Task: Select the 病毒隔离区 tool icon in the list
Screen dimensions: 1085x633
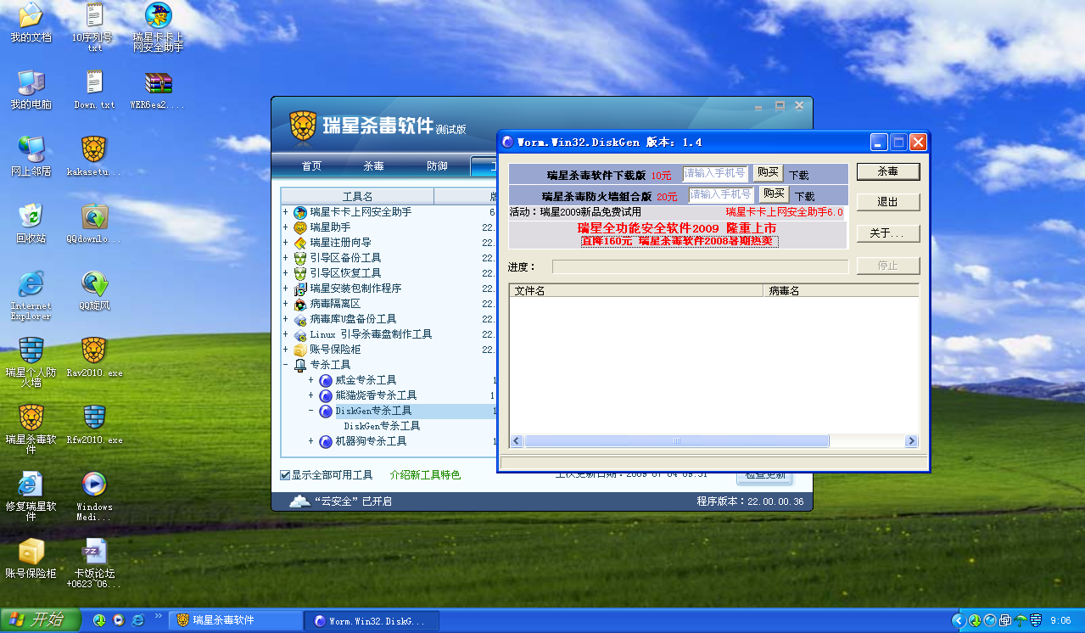Action: coord(300,304)
